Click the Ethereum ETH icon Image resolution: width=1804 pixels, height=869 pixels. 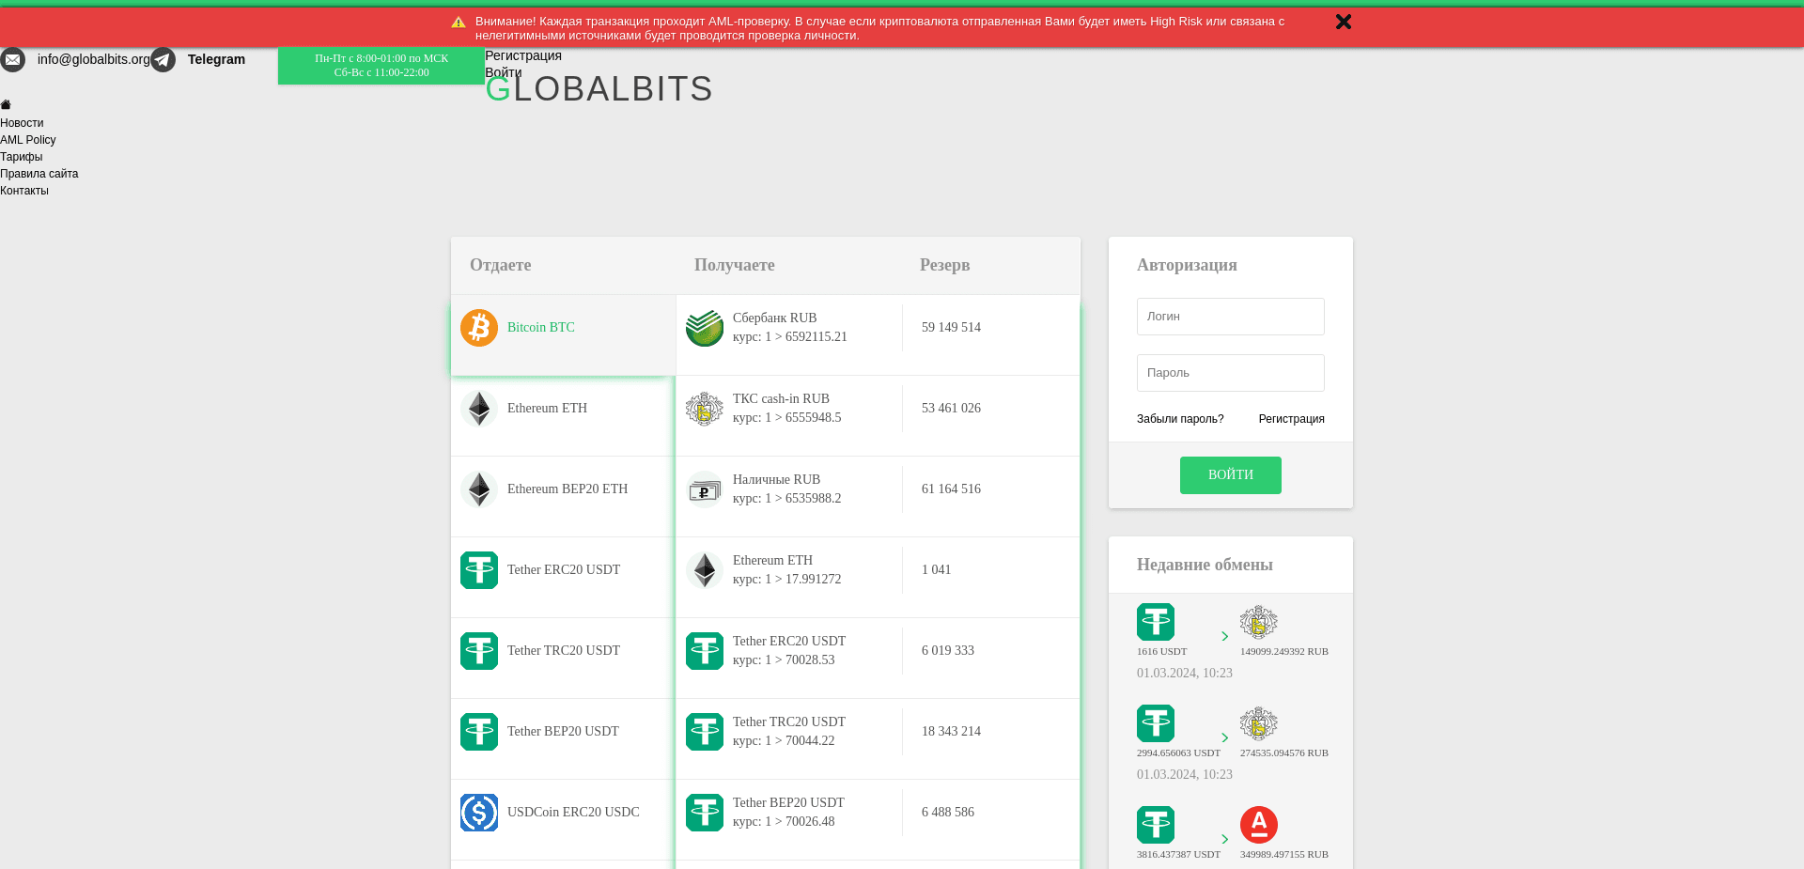point(479,409)
